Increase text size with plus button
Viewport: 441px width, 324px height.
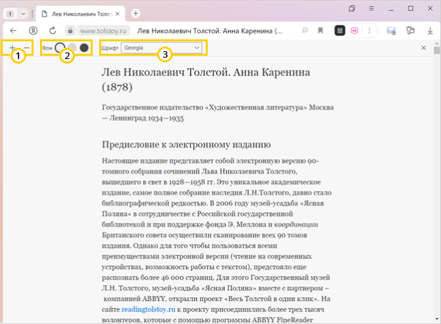click(x=12, y=48)
